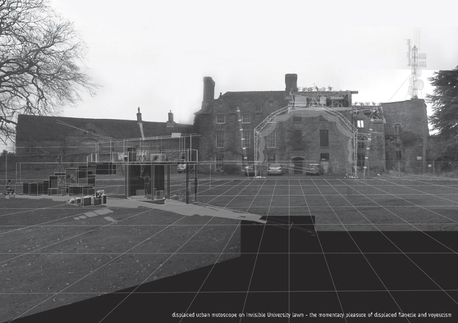The image size is (458, 323).
Task: Click the tall left chimney on the main house
Action: 208,91
